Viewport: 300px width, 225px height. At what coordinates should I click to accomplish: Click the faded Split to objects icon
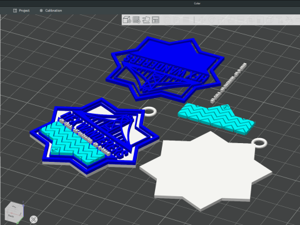pos(167,20)
